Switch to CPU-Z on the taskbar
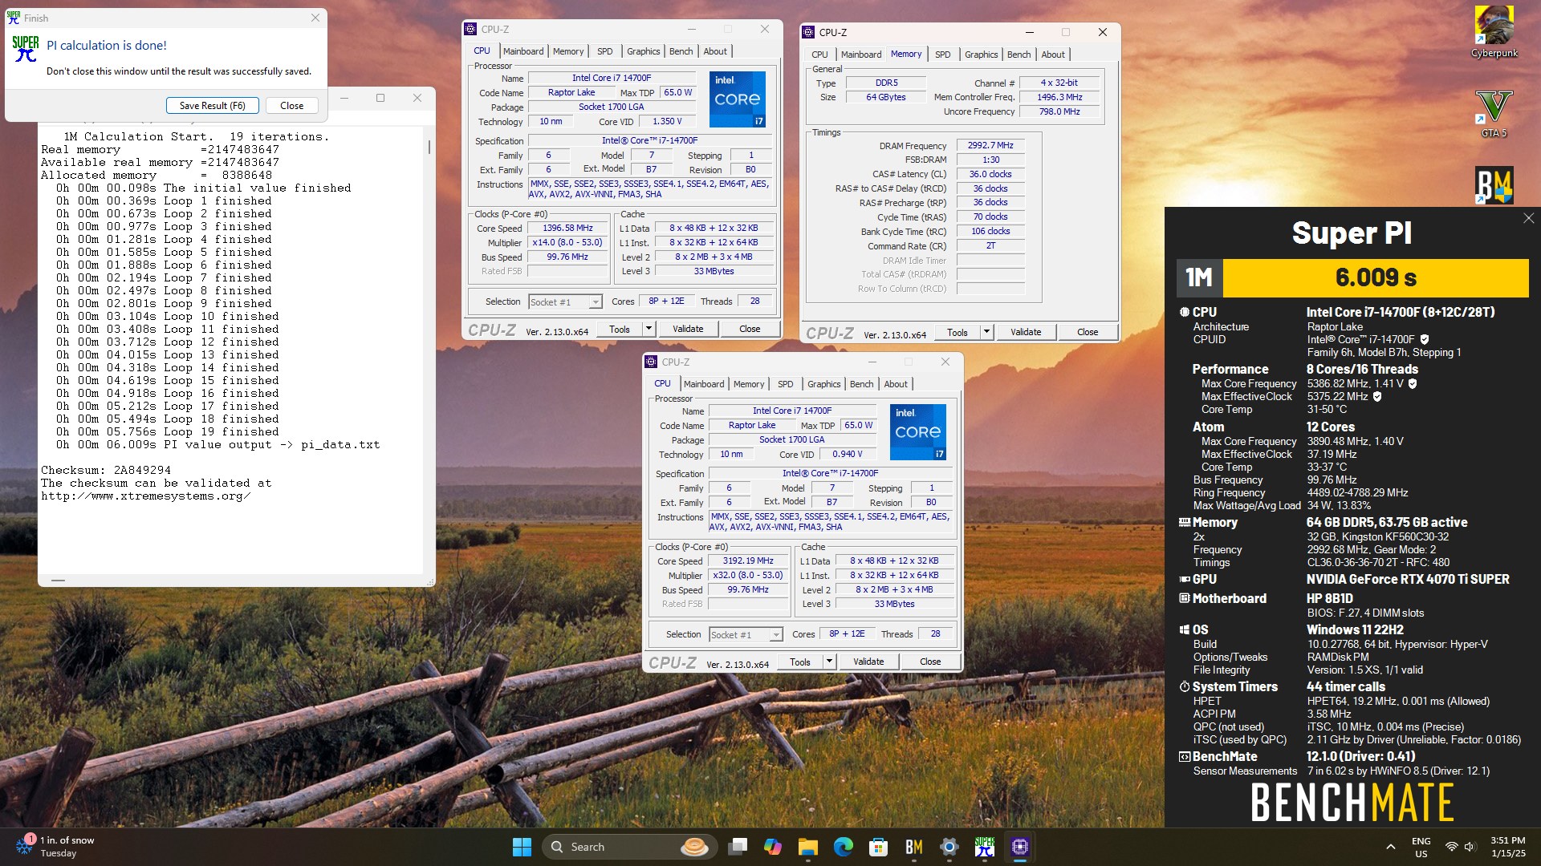The width and height of the screenshot is (1541, 866). click(x=1019, y=847)
